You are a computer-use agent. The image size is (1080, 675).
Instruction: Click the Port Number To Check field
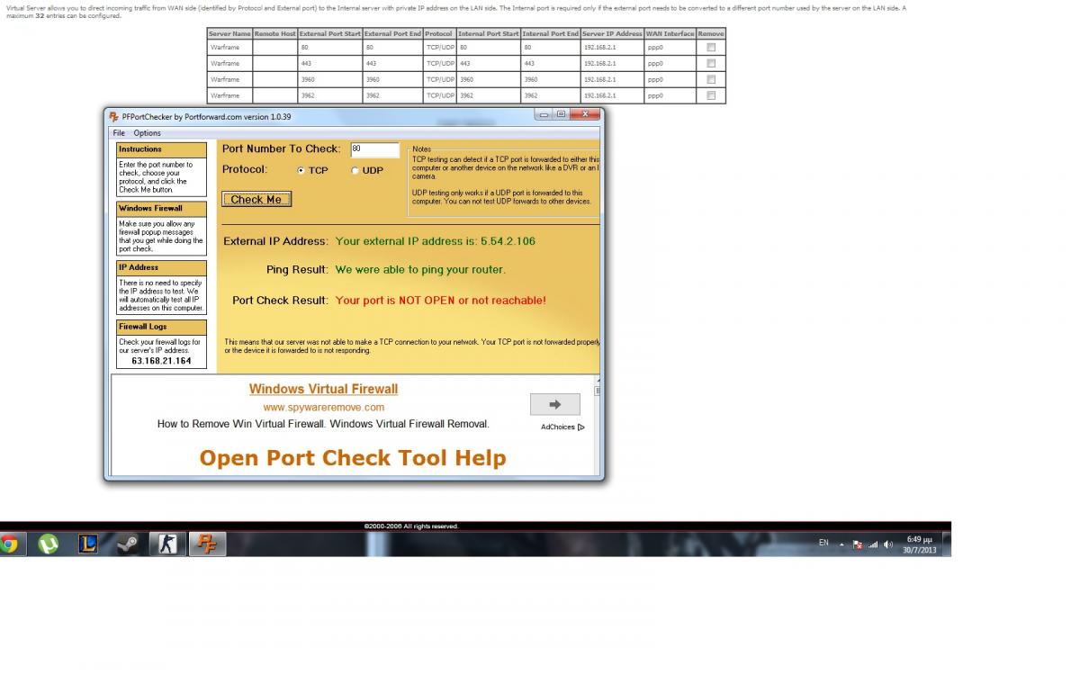click(375, 149)
